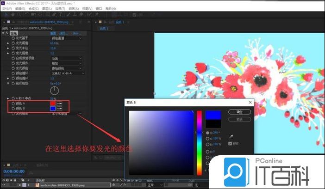
Task: Pick the eyedropper tool in color dialog
Action: pos(231,137)
